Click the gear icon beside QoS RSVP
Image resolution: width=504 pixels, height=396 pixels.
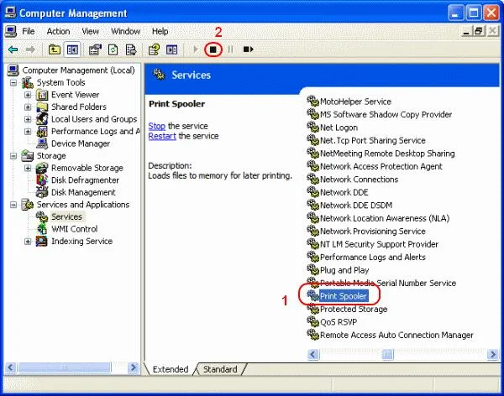312,321
